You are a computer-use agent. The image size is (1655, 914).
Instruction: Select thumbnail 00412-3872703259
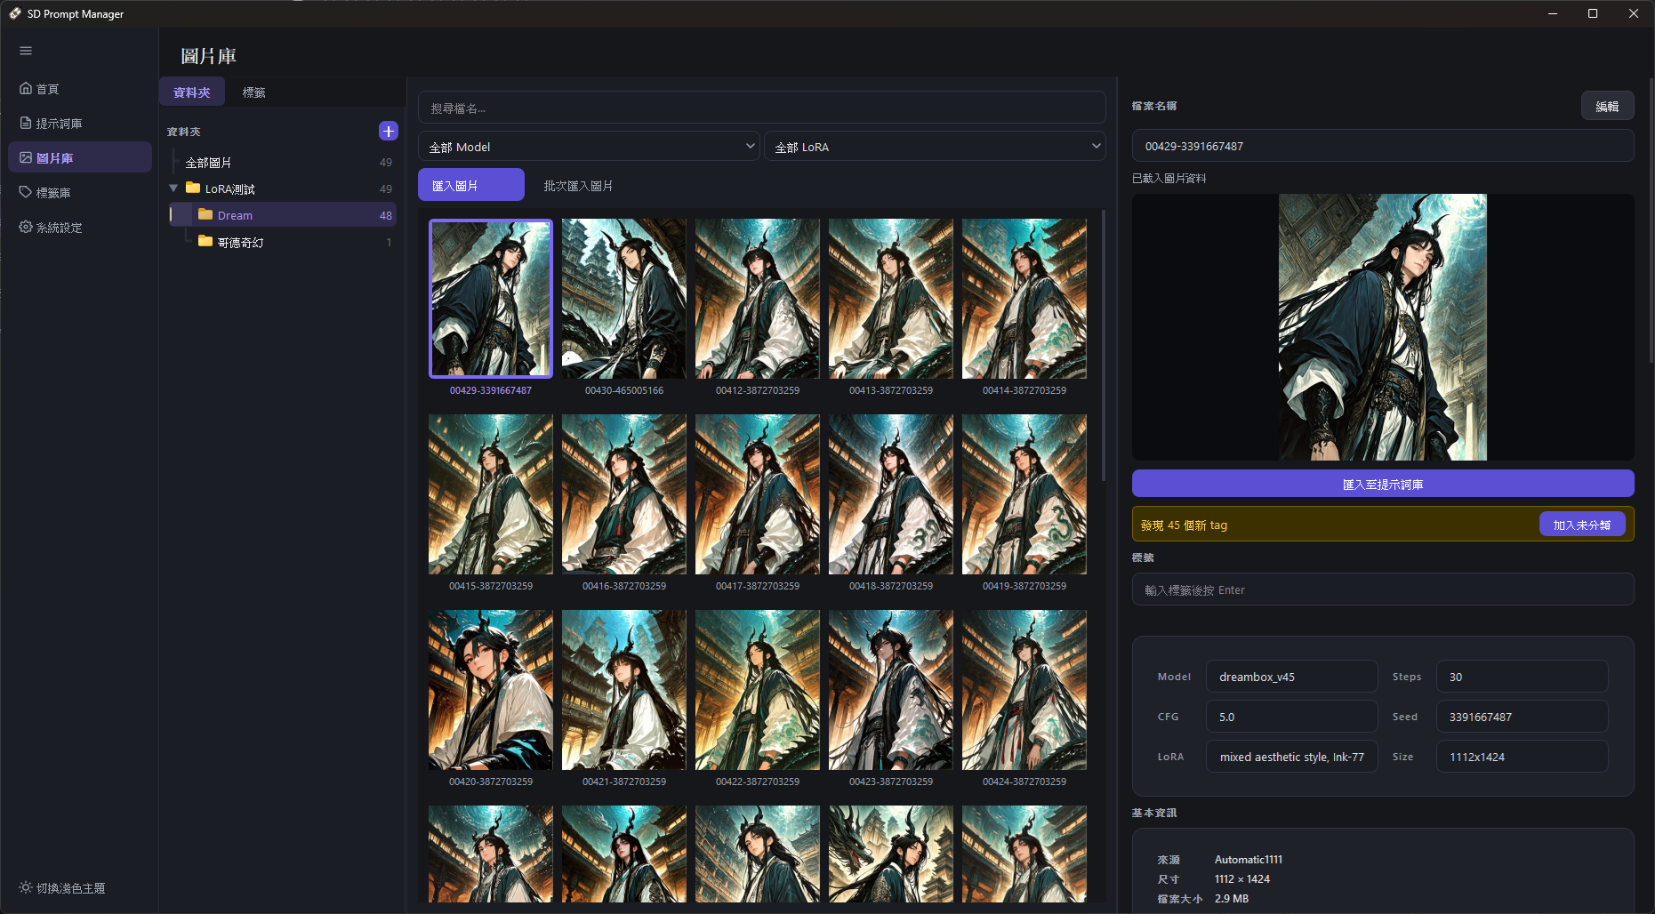tap(758, 299)
